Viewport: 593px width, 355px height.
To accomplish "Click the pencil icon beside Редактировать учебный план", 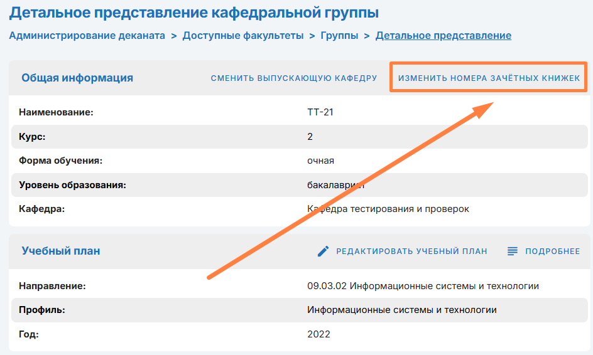I will point(324,252).
